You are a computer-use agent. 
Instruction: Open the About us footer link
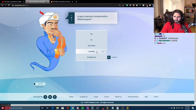(x=118, y=97)
